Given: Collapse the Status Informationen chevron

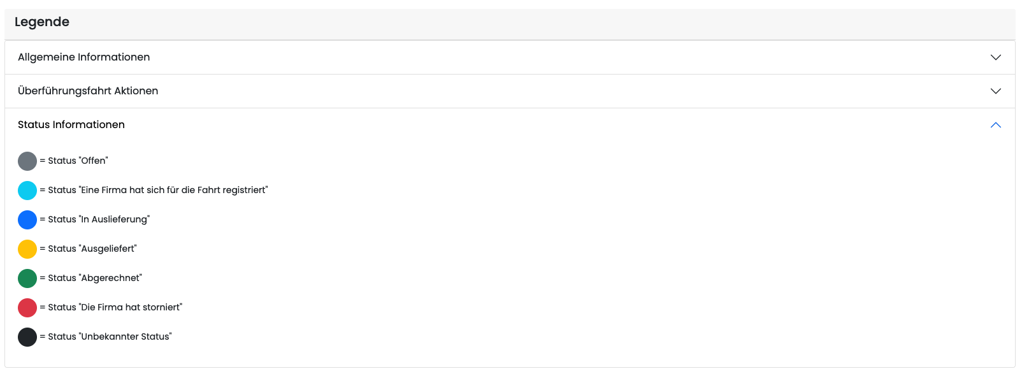Looking at the screenshot, I should click(x=995, y=125).
